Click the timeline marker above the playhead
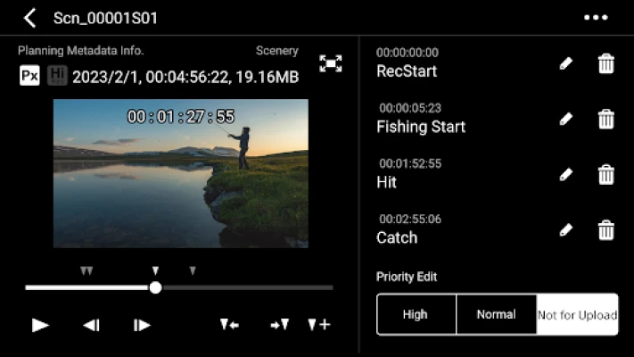Screen dimensions: 634x357 click(x=155, y=270)
